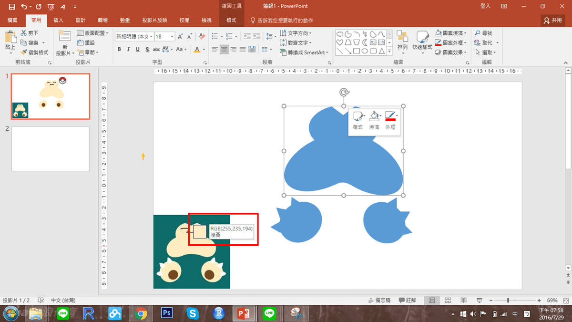
Task: Expand Section (章節) dropdown
Action: (88, 52)
